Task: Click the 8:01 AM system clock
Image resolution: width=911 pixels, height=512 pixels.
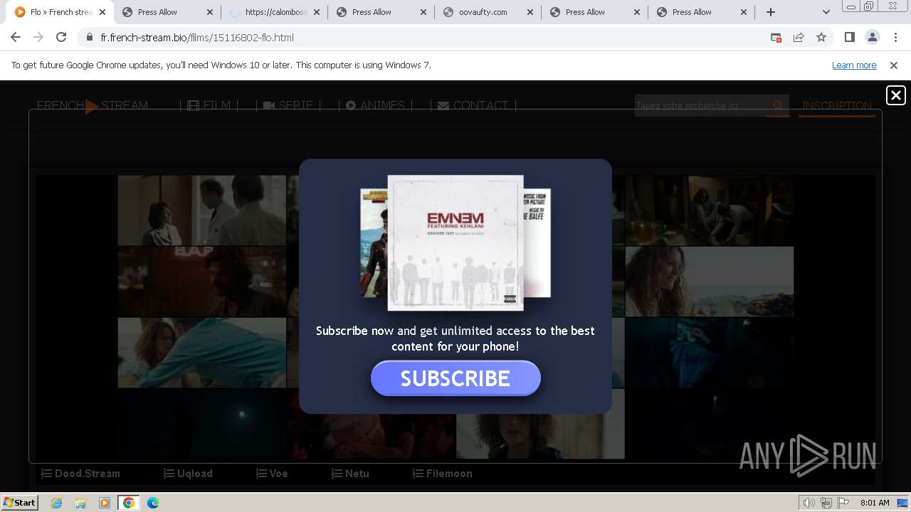Action: pos(875,503)
